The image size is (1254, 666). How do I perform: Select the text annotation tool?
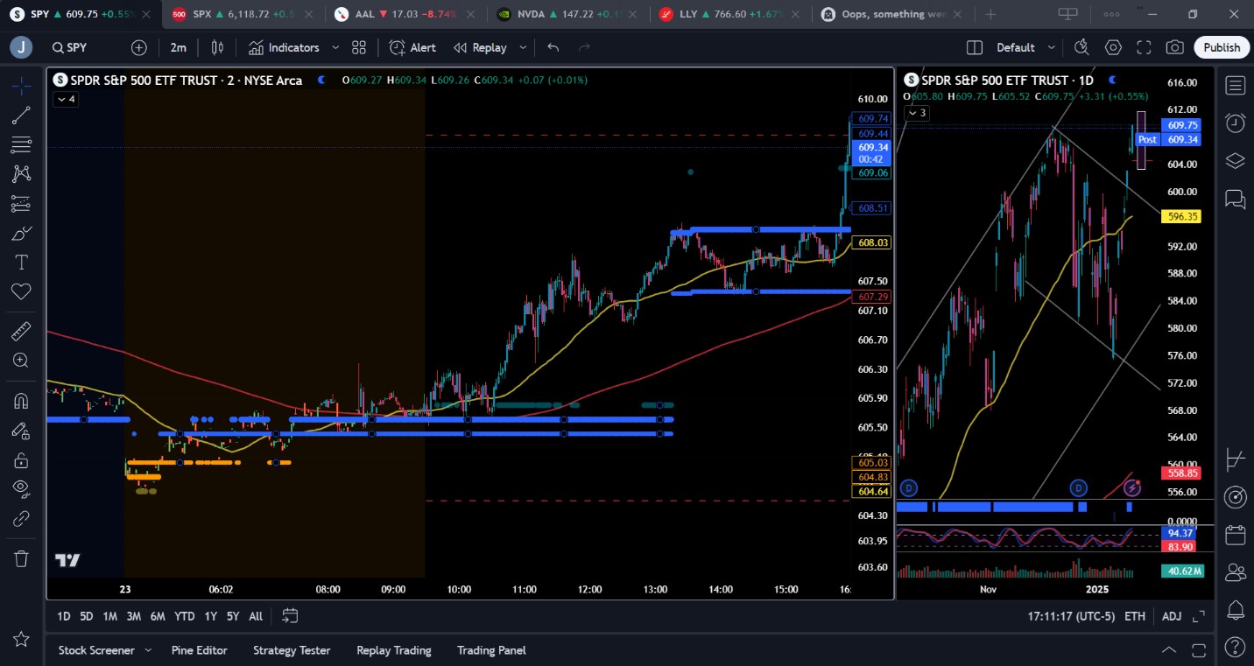click(x=22, y=263)
